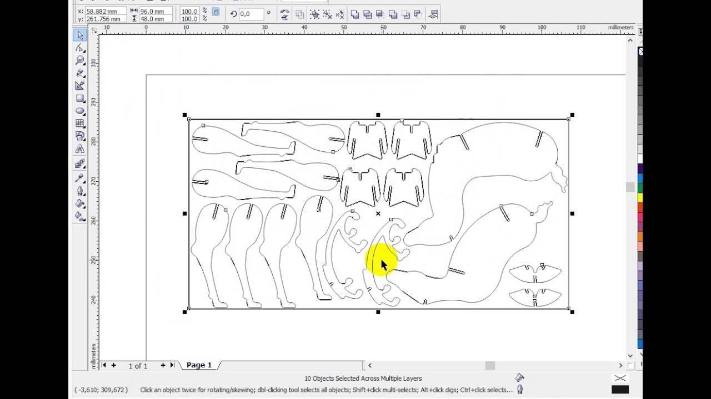The width and height of the screenshot is (711, 399).
Task: Add a page after the current page
Action: pos(163,365)
